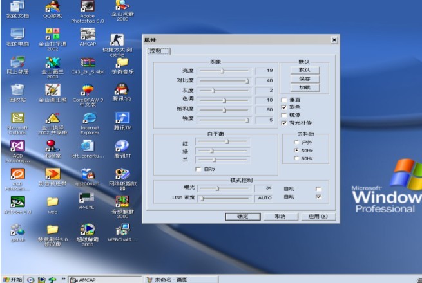The width and height of the screenshot is (422, 283).
Task: Select the cstrike shortcut icon
Action: (x=117, y=39)
